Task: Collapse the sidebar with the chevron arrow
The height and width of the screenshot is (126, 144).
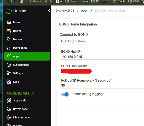Action: pyautogui.click(x=49, y=11)
